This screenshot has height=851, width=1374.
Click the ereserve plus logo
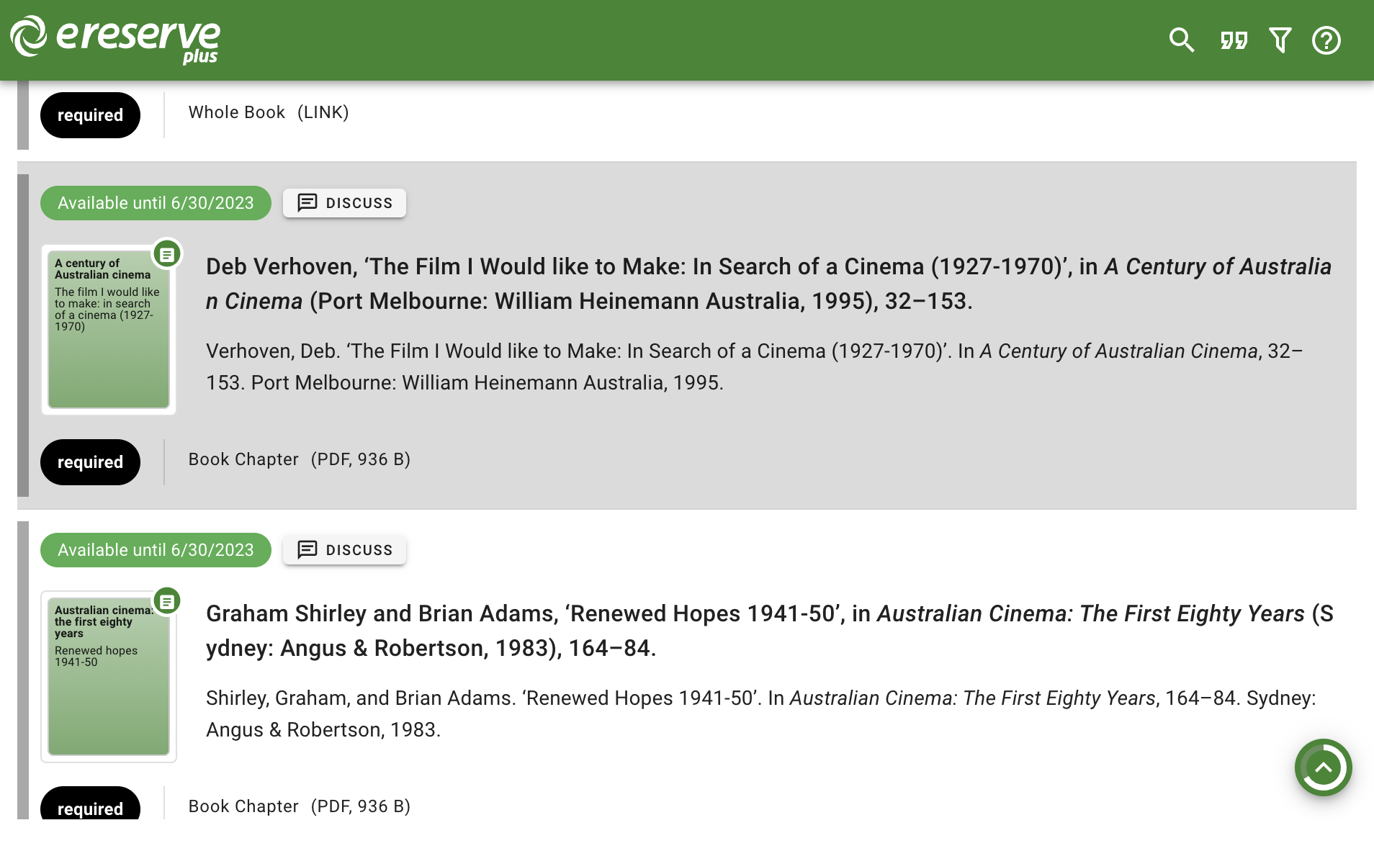pyautogui.click(x=115, y=39)
